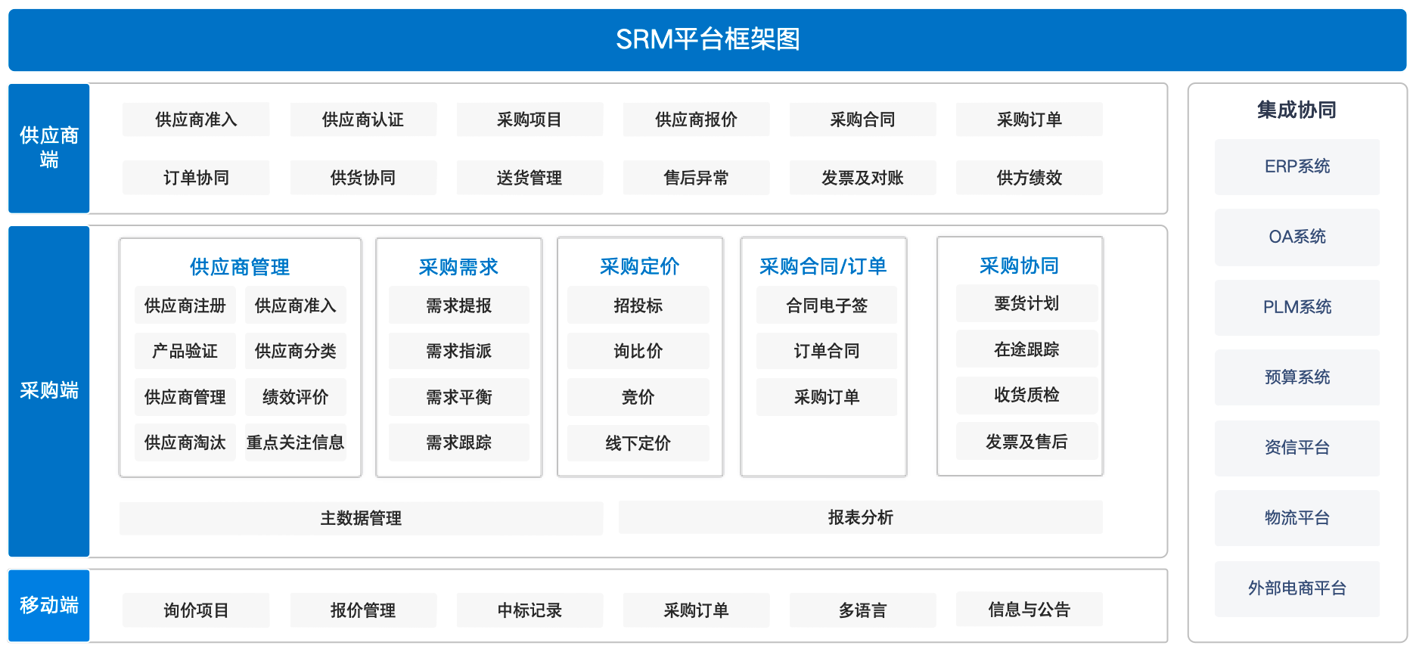Open 供应商准入 under the 供应商管理 group
Screen dimensions: 1413x661
coord(296,306)
